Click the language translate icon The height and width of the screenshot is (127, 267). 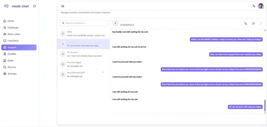coord(254,6)
